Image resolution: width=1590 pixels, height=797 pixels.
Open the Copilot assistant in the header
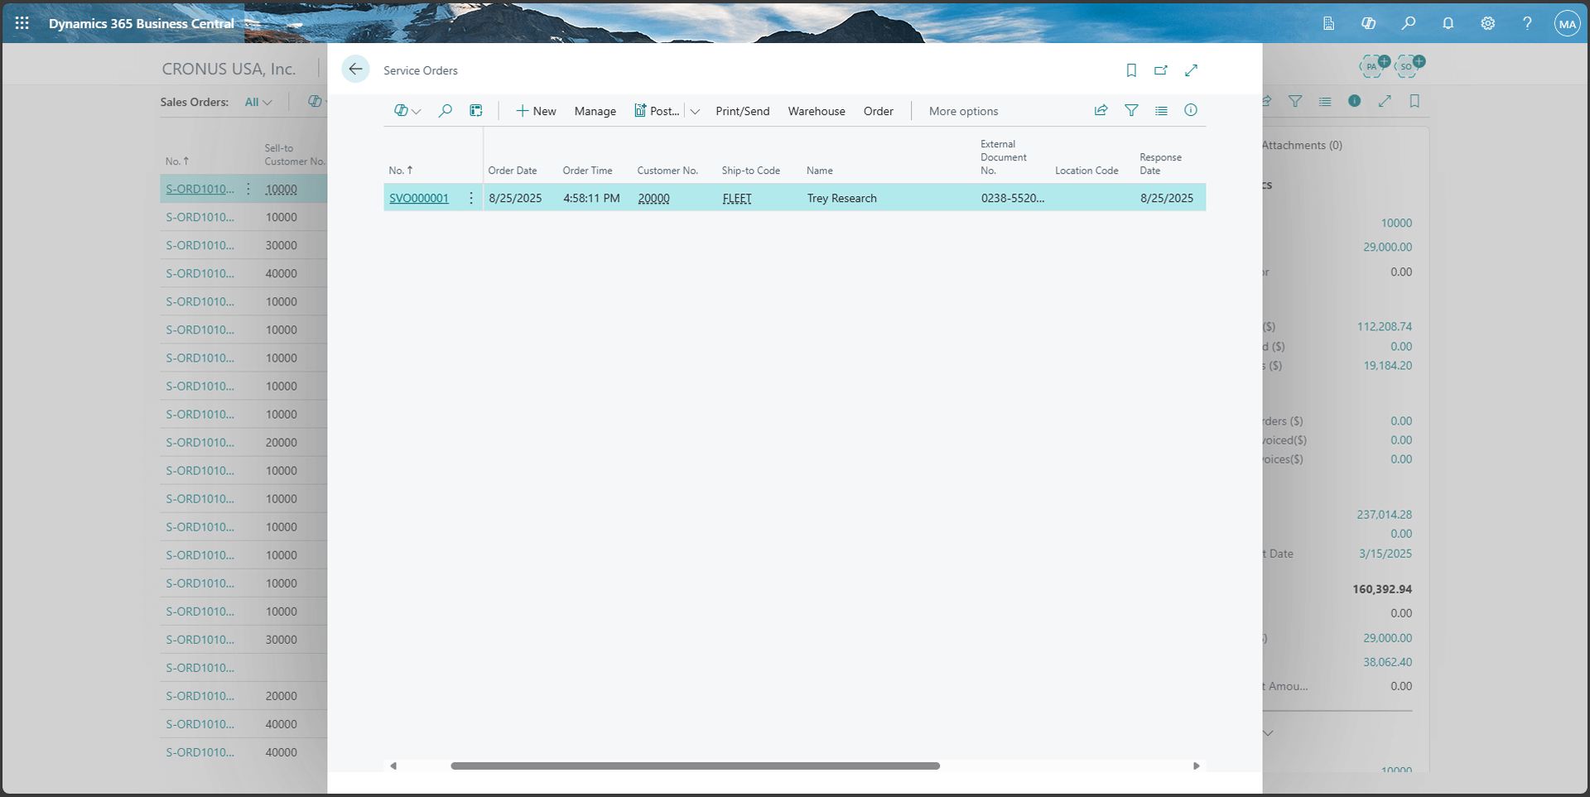(1368, 22)
